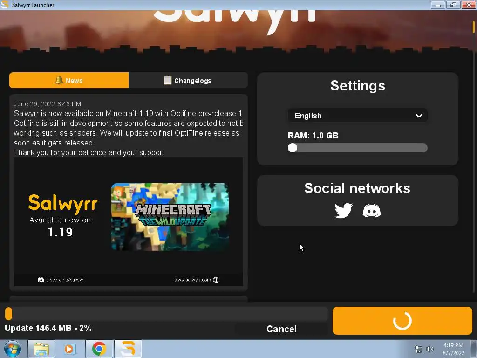The image size is (477, 358).
Task: Open Google Chrome from the taskbar
Action: (x=99, y=349)
